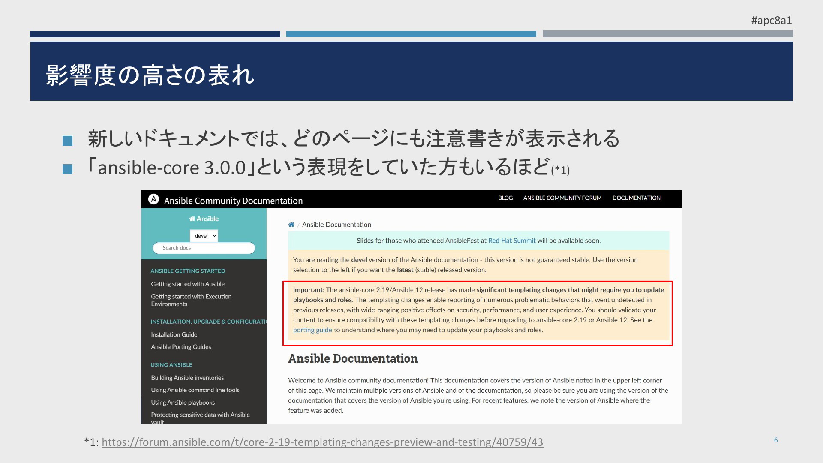Open the Installation Guide sidebar entry
This screenshot has width=823, height=463.
coord(174,334)
